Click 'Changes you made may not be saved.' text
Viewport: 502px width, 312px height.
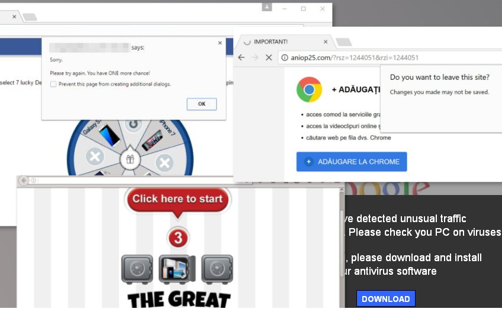tap(439, 92)
